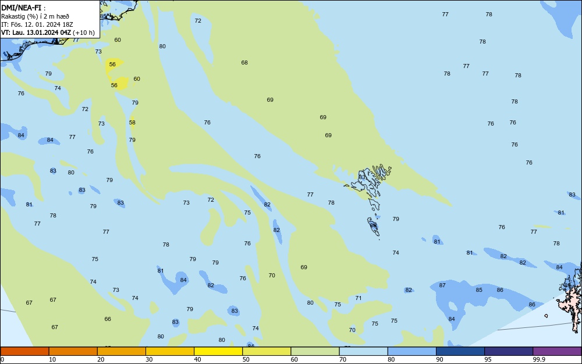The image size is (582, 364).
Task: Click the 'Rakastig (%) í 2 m hæð' label
Action: [35, 16]
